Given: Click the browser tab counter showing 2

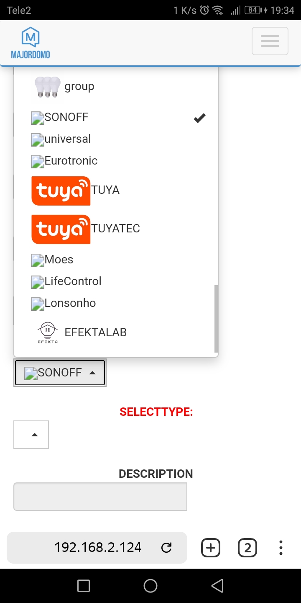Looking at the screenshot, I should [x=247, y=547].
